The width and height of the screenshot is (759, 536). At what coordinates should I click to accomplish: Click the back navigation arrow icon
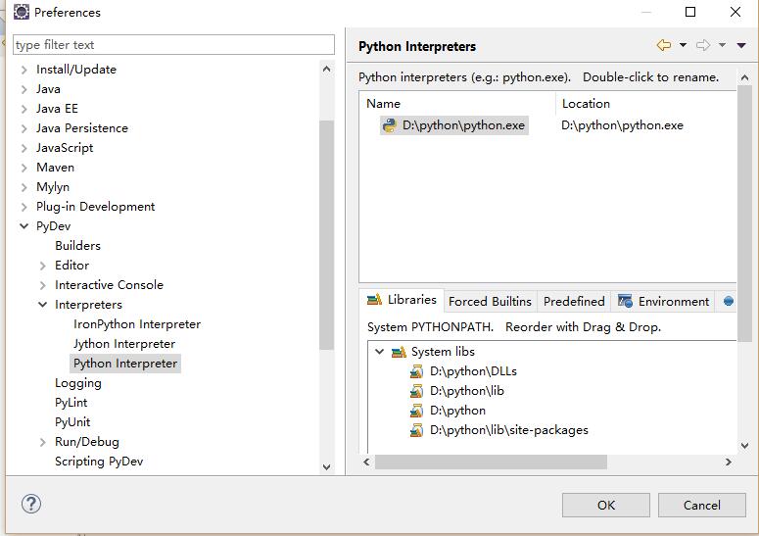point(664,45)
